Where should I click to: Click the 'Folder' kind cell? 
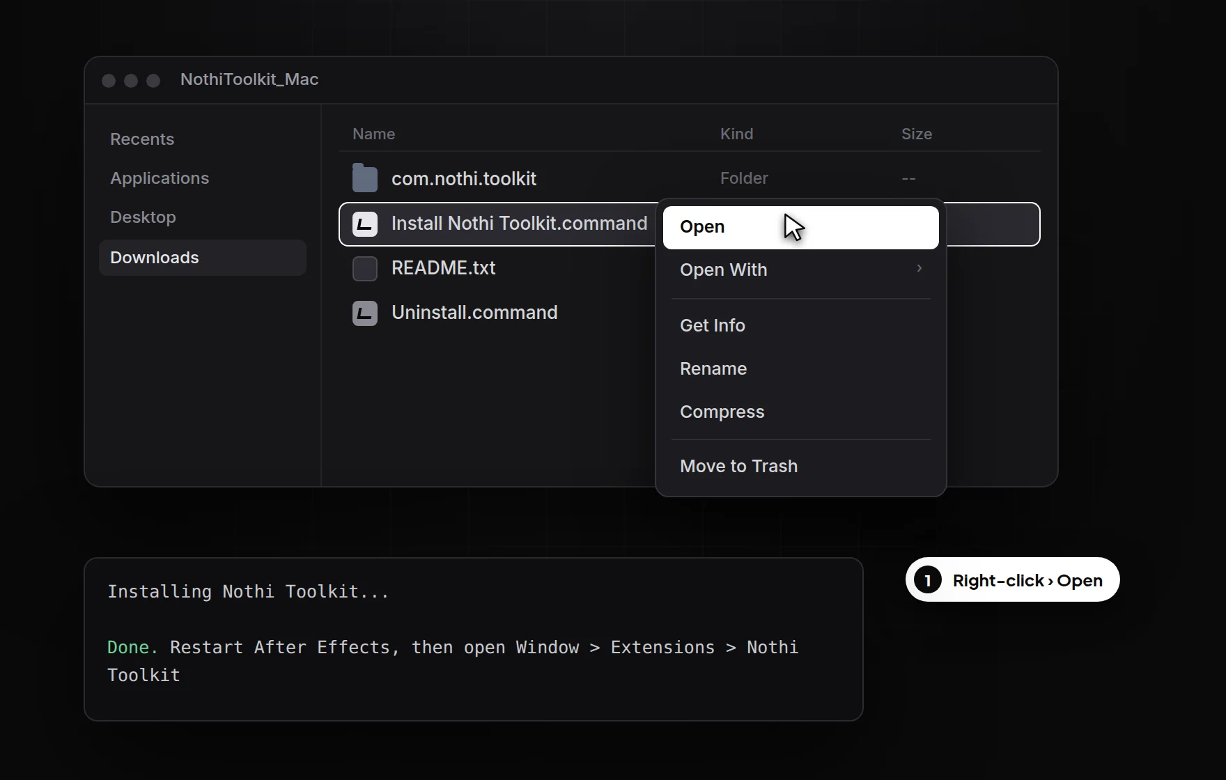(744, 178)
